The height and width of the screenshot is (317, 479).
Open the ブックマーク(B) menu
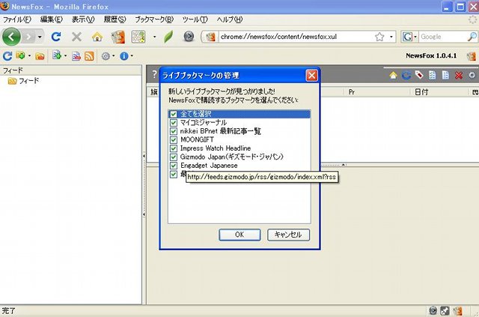[x=154, y=19]
